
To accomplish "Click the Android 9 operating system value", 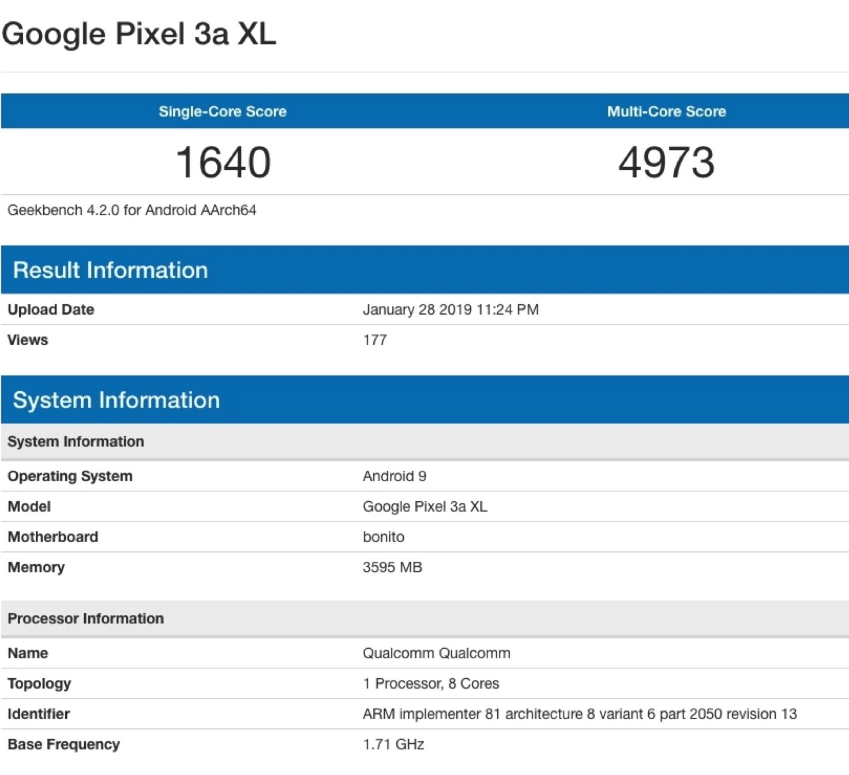I will [x=395, y=477].
